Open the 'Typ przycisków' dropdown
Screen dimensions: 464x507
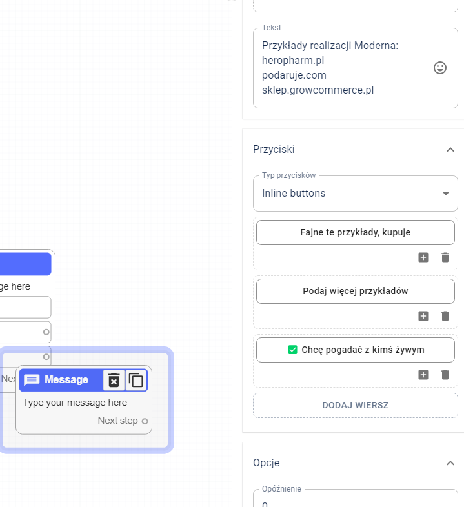(355, 194)
